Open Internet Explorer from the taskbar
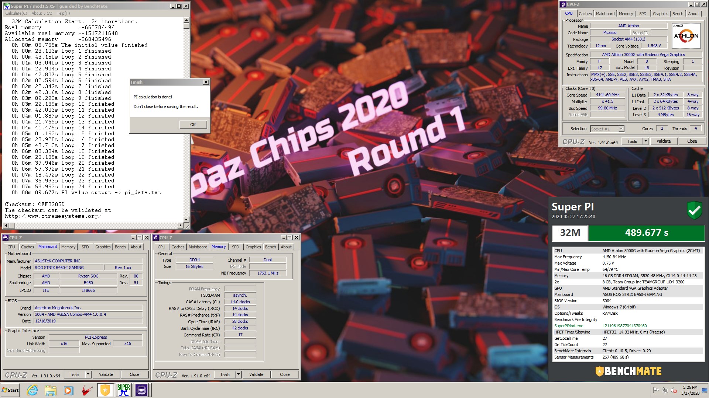709x398 pixels. pos(32,390)
